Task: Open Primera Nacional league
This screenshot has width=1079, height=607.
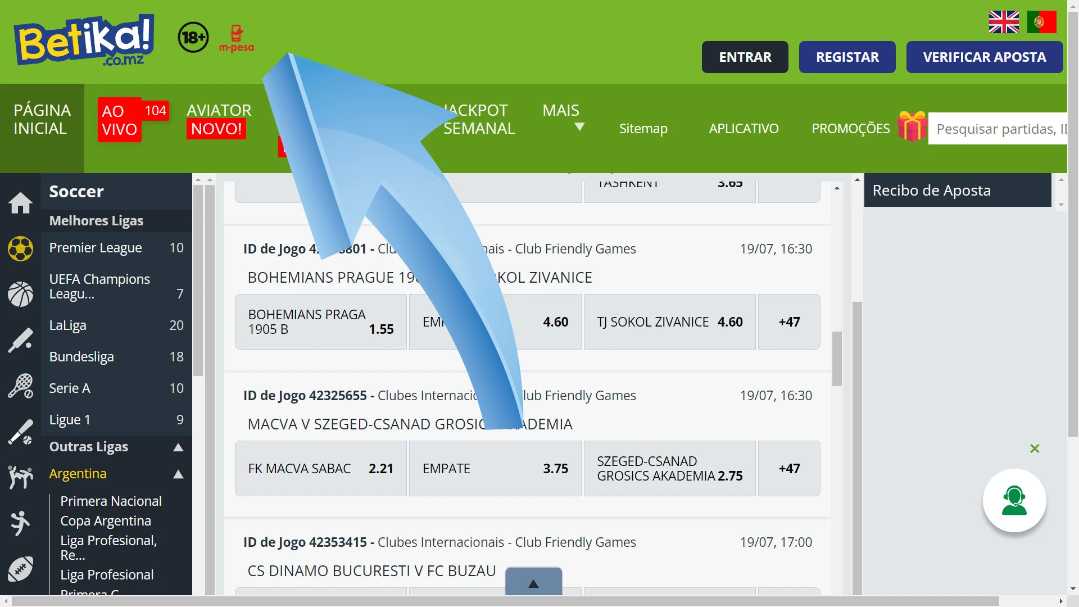Action: (x=111, y=501)
